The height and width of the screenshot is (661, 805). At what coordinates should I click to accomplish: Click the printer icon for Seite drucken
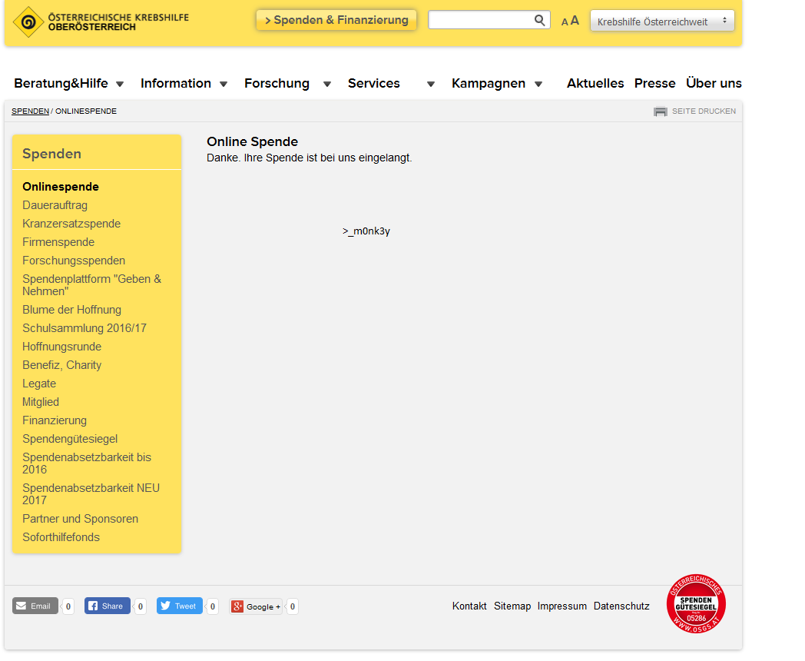pyautogui.click(x=661, y=111)
